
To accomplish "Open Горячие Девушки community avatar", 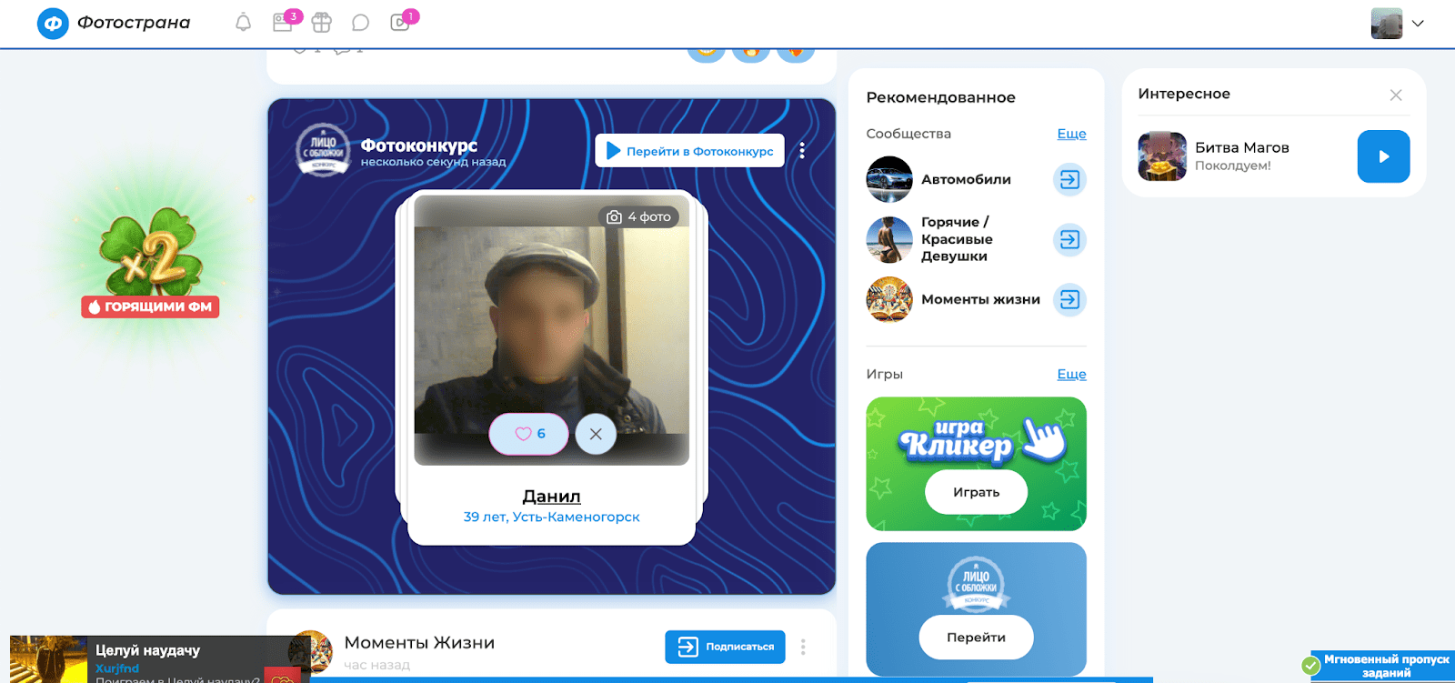I will [x=889, y=240].
